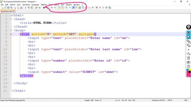191x107 pixels.
Task: Click the Paste toolbar icon
Action: point(32,7)
